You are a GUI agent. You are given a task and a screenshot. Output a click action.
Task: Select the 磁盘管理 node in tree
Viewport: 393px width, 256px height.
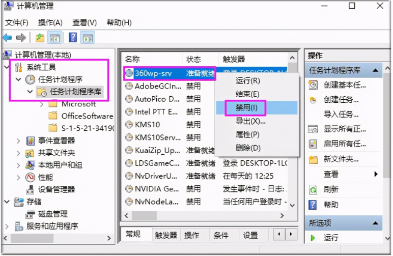click(52, 214)
